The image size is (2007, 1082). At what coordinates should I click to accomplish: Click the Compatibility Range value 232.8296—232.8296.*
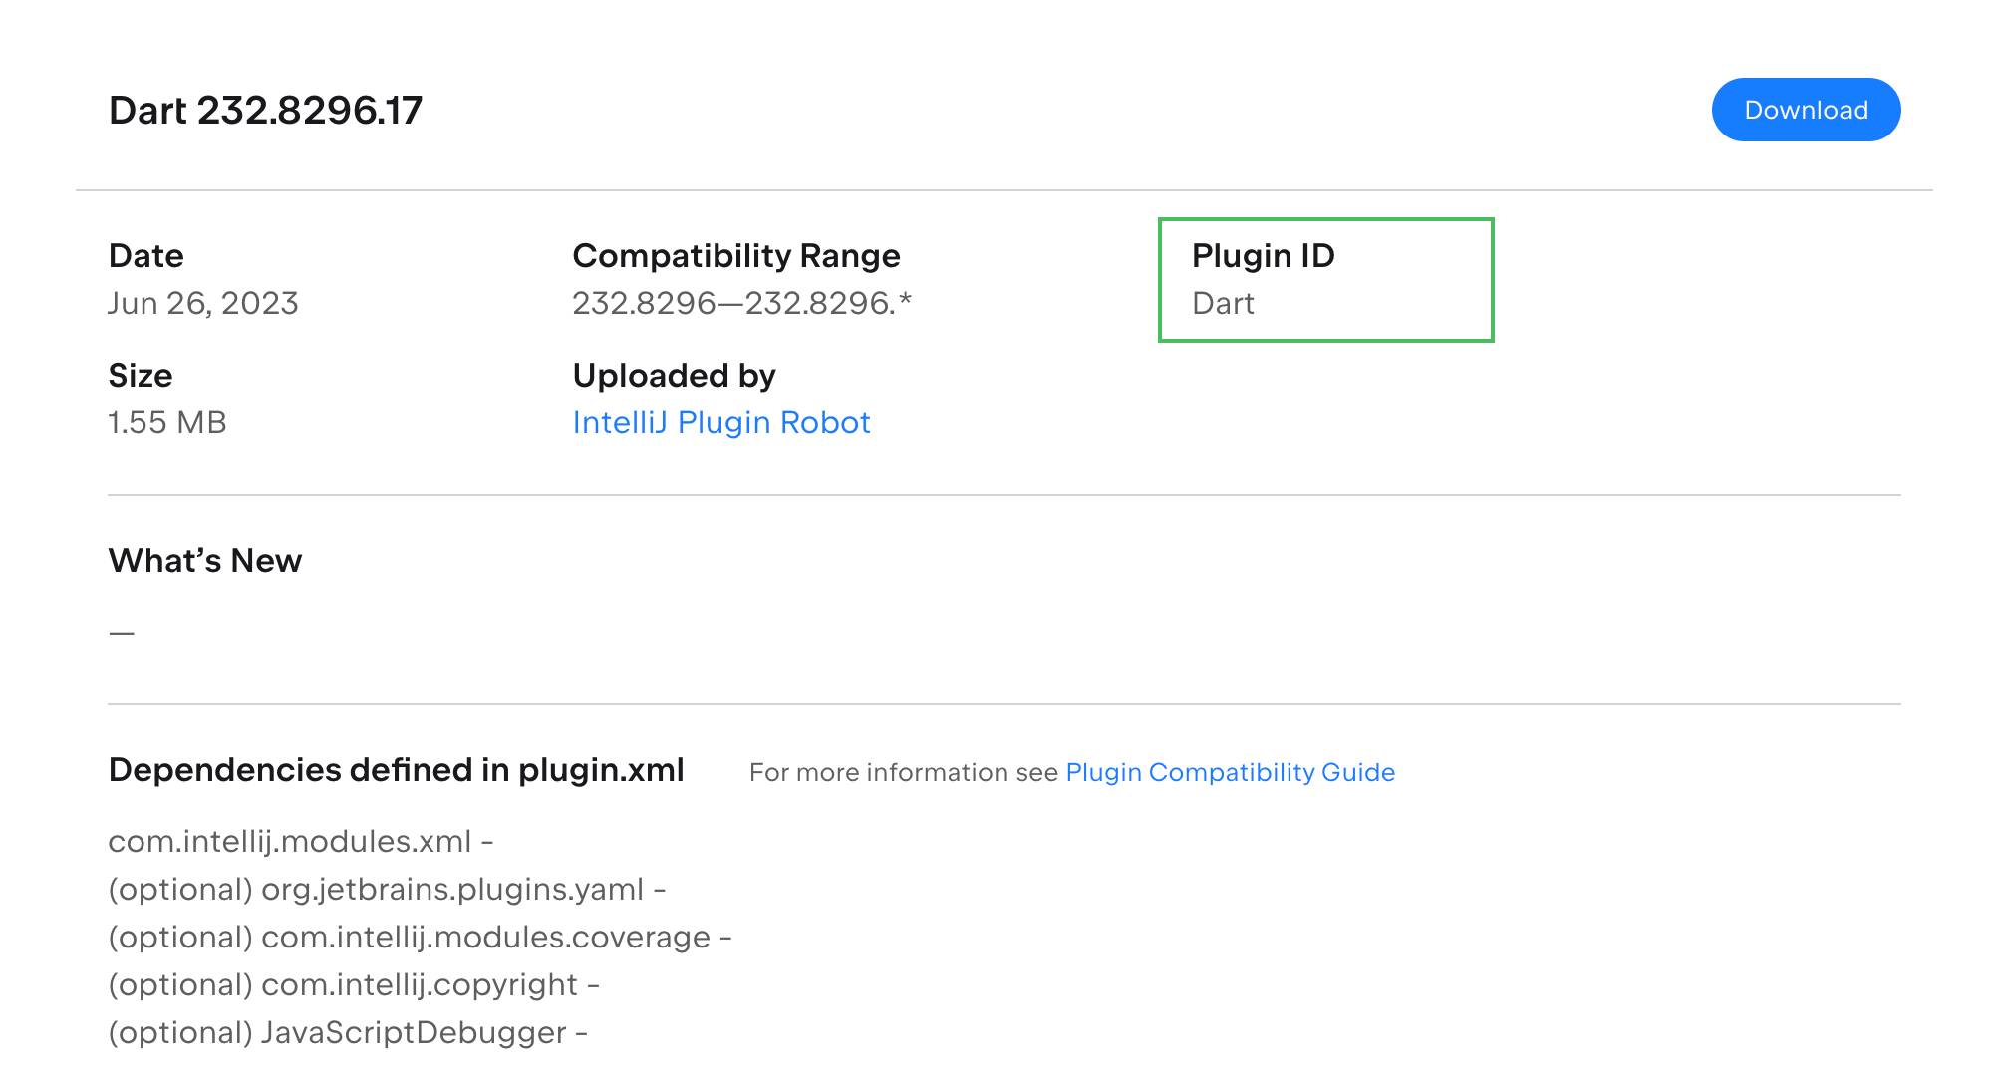(745, 303)
